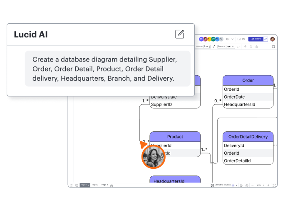Image resolution: width=283 pixels, height=212 pixels.
Task: Click the Lucid AI new-chat edit icon
Action: pyautogui.click(x=180, y=34)
